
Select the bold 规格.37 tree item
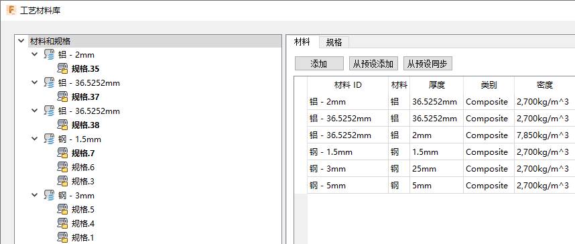pyautogui.click(x=85, y=97)
